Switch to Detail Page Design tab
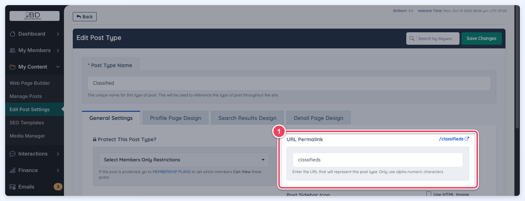The image size is (525, 201). [318, 118]
